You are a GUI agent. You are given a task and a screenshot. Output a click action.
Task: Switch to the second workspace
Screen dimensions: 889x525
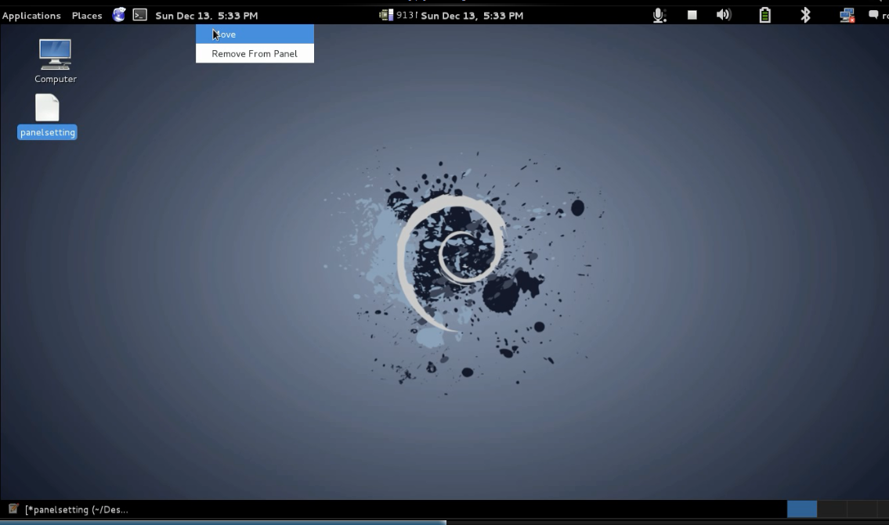click(832, 509)
